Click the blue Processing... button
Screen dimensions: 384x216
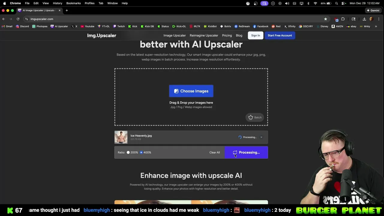point(246,152)
